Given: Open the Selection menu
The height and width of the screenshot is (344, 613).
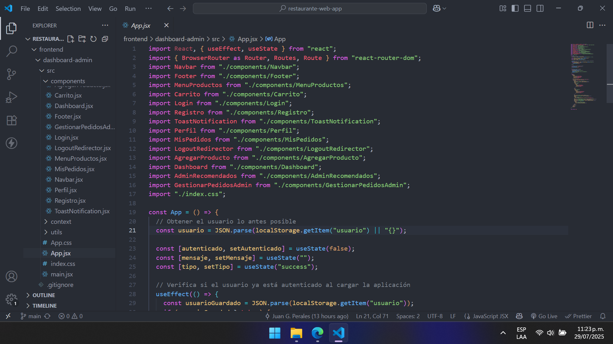Looking at the screenshot, I should pyautogui.click(x=68, y=9).
